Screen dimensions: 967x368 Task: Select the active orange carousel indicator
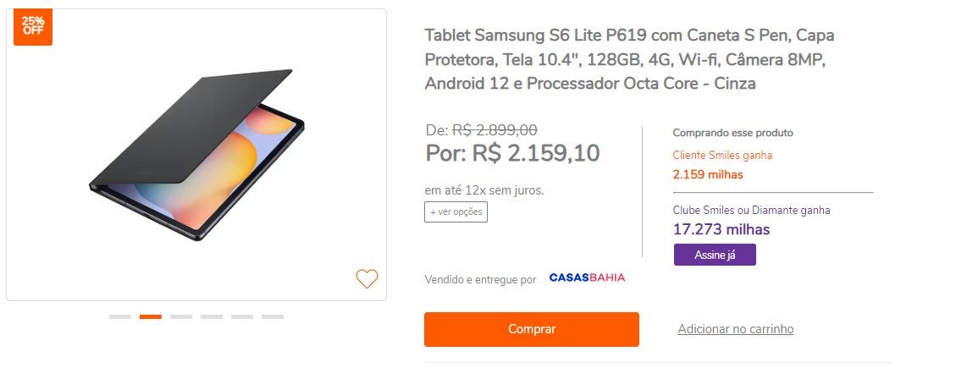tap(151, 317)
